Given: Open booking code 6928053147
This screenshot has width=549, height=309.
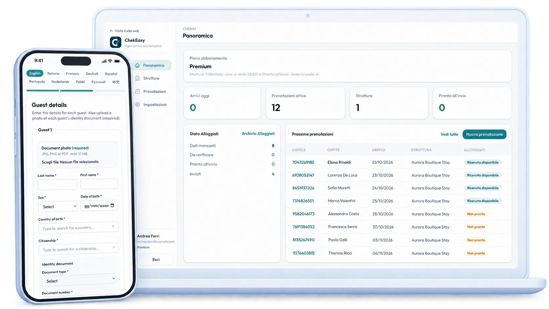Looking at the screenshot, I should pyautogui.click(x=303, y=175).
